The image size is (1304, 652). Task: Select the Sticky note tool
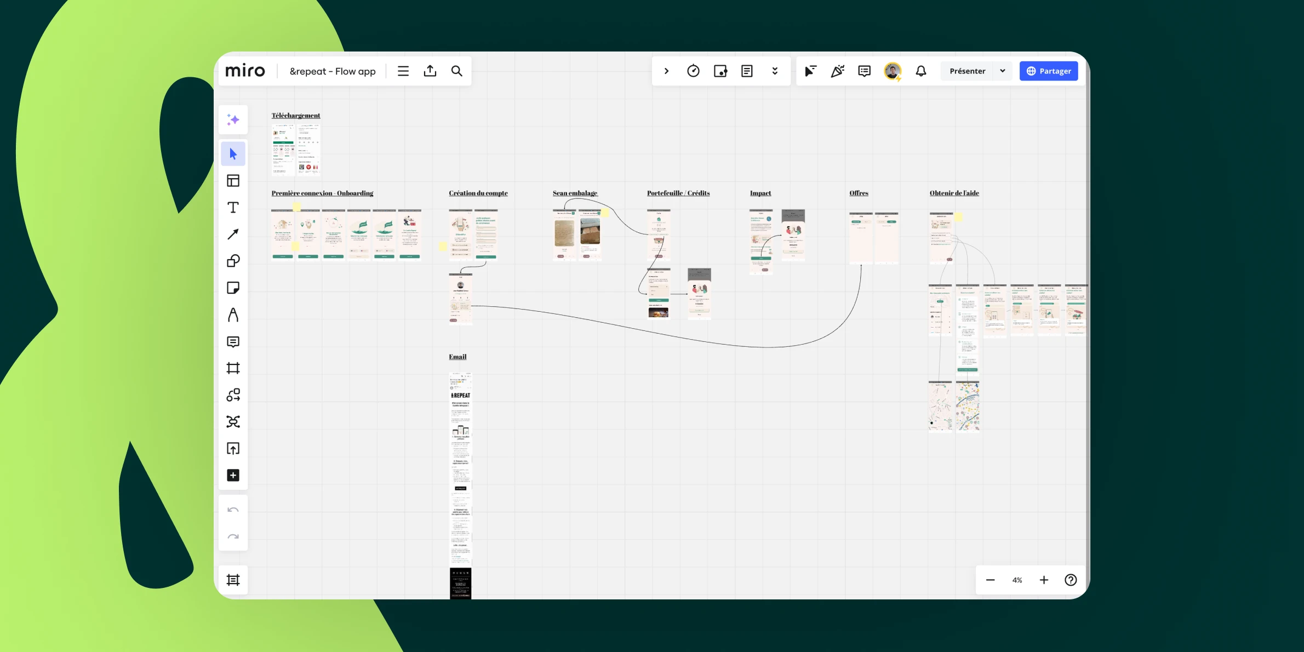(233, 288)
